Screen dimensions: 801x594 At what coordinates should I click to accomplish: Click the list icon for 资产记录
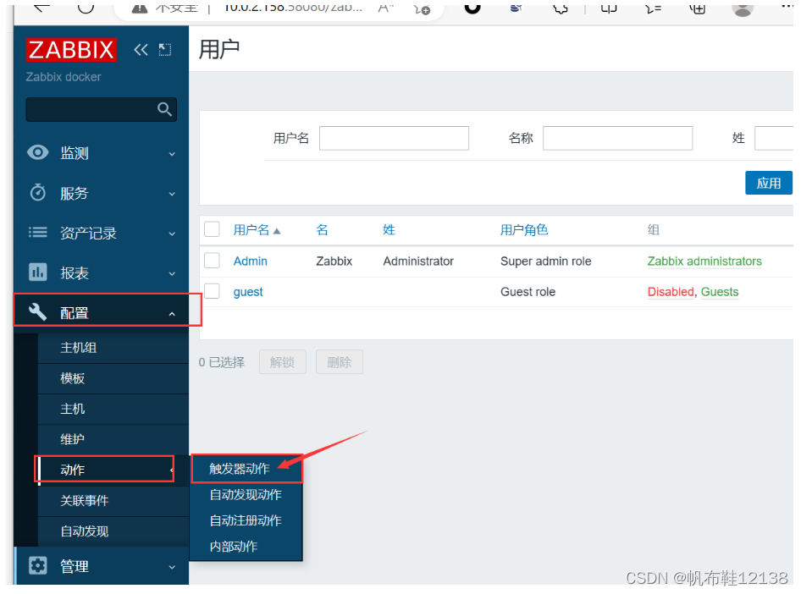(x=38, y=233)
